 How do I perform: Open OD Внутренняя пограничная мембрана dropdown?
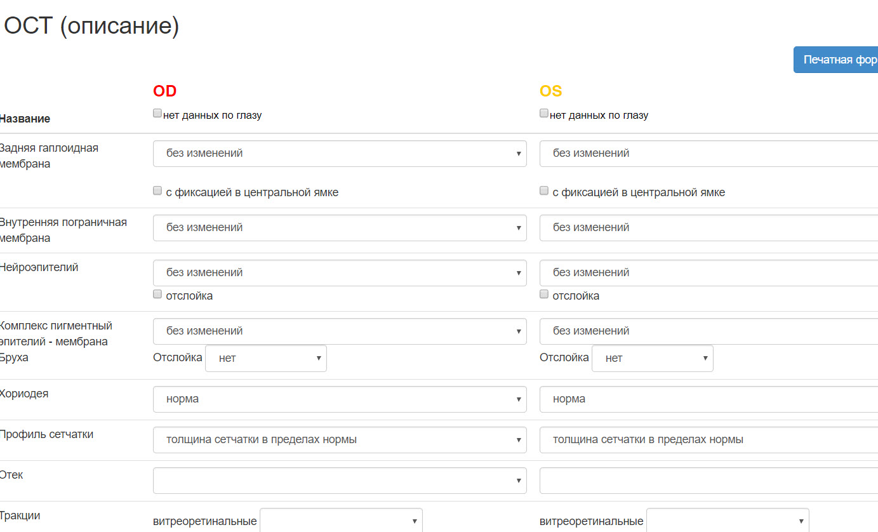340,228
